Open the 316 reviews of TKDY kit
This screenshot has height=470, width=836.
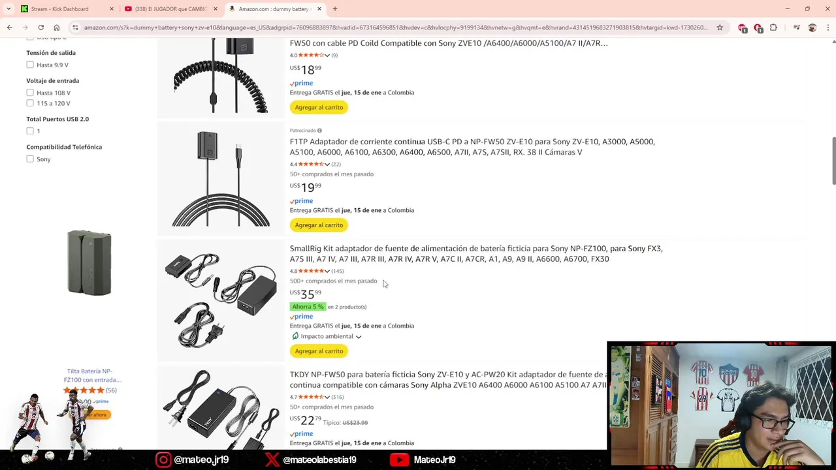[x=337, y=397]
